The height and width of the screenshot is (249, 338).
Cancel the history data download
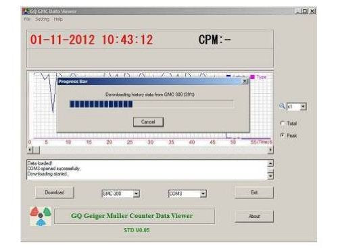(148, 122)
